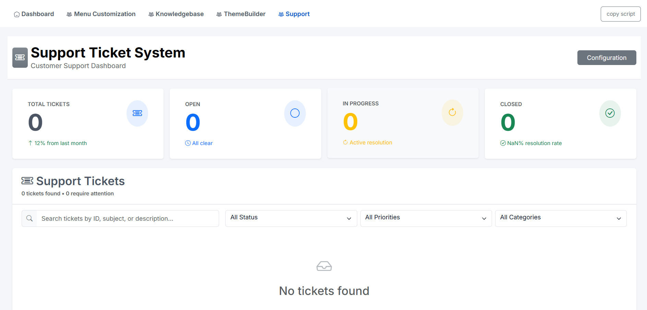Click the ticket icon beside Support Tickets heading
The image size is (647, 310).
[27, 181]
